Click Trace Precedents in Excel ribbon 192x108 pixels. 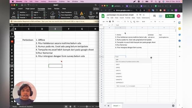click(65, 12)
